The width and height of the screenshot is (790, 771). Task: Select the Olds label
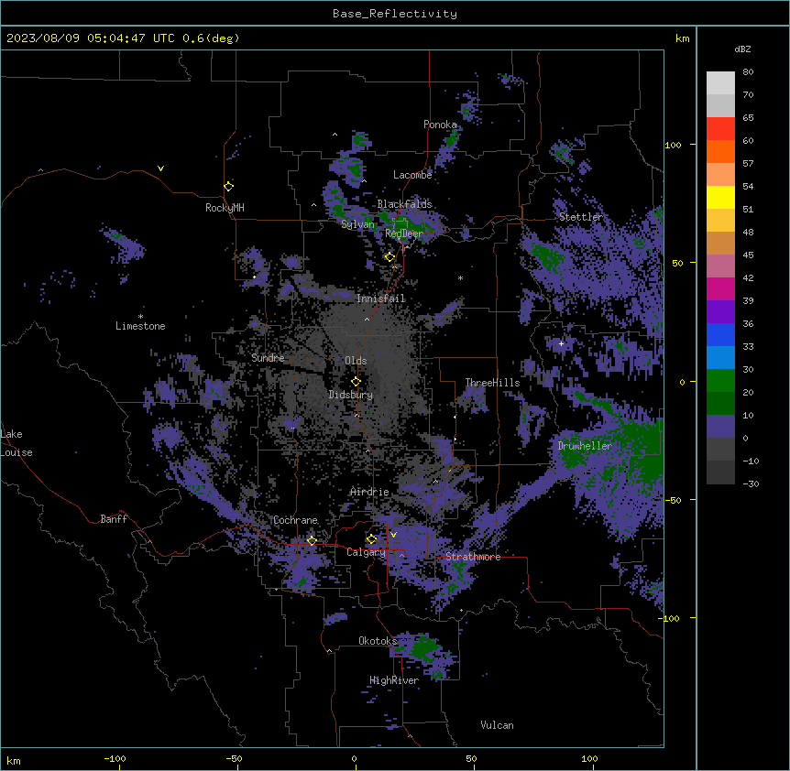tap(356, 361)
